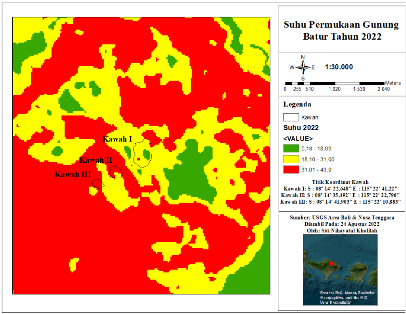Click the 1:30.000 scale text

[339, 67]
